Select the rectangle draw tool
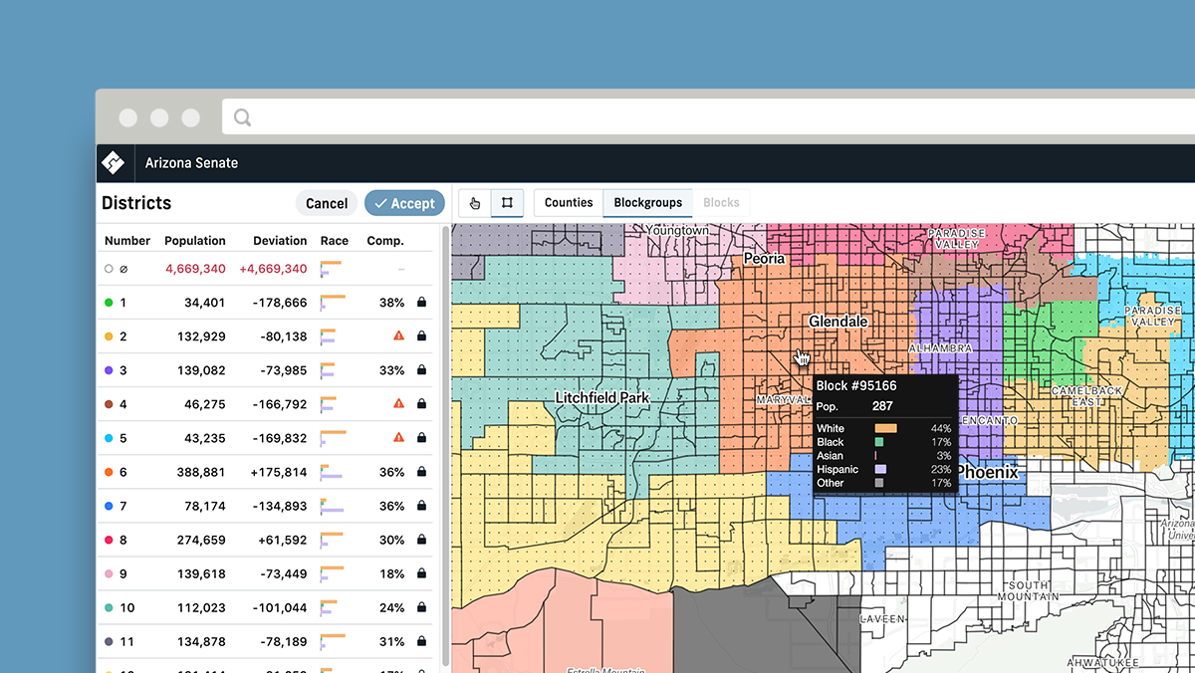This screenshot has width=1195, height=673. click(x=506, y=202)
